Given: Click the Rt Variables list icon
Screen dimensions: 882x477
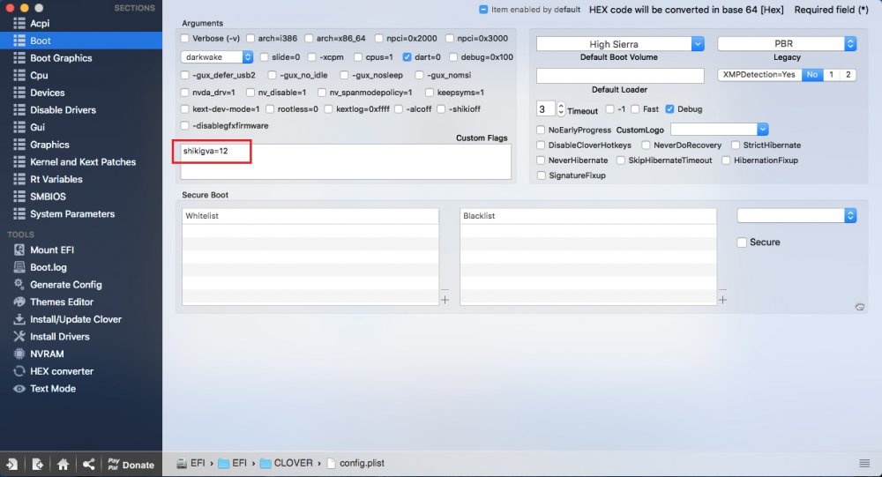Looking at the screenshot, I should click(19, 179).
